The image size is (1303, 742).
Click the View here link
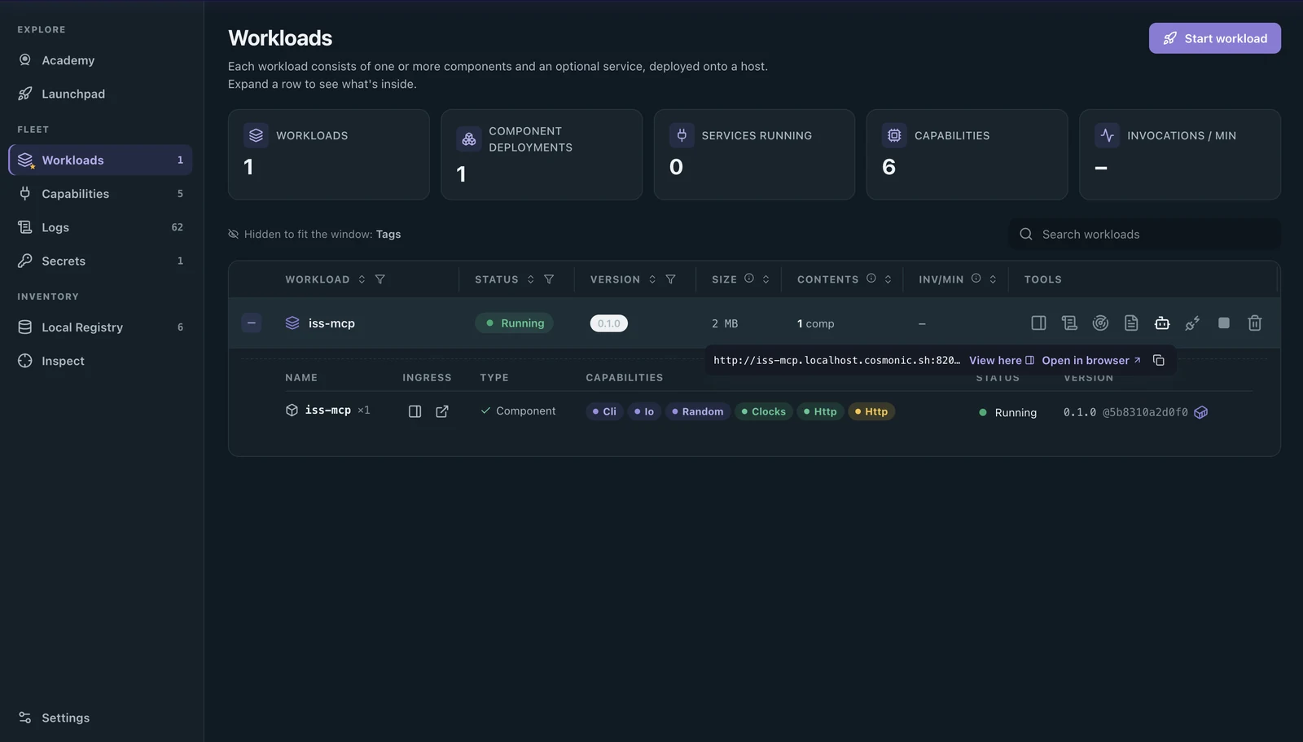[1001, 360]
